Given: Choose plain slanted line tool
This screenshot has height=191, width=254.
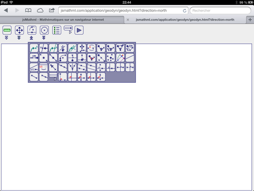Looking at the screenshot, I should coord(130,58).
